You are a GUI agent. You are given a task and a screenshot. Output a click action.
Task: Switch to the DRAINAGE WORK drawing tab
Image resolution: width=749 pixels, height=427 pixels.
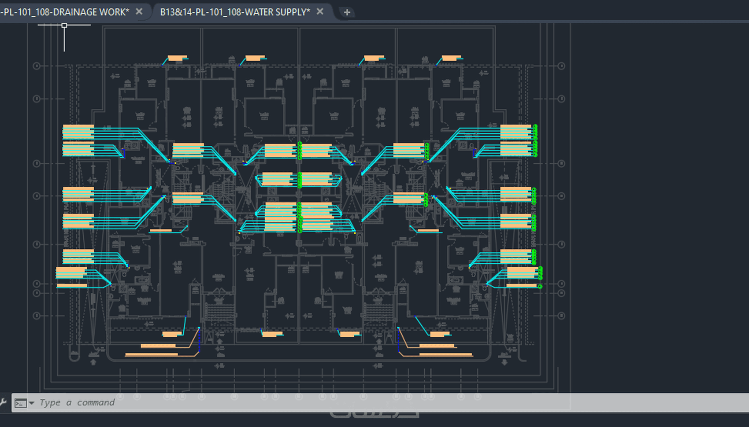[x=65, y=12]
